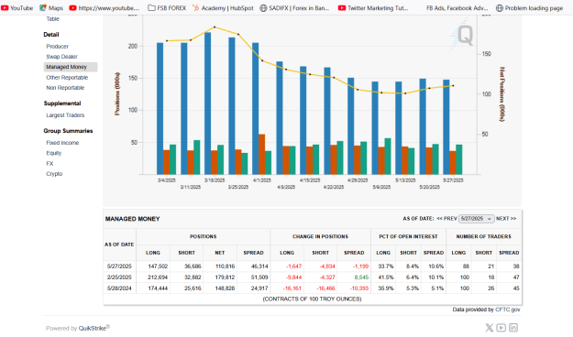Select the long percent value 33.7%
The image size is (573, 337).
386,266
